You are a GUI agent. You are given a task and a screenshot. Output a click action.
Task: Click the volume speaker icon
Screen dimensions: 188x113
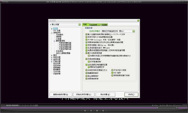coord(177,108)
